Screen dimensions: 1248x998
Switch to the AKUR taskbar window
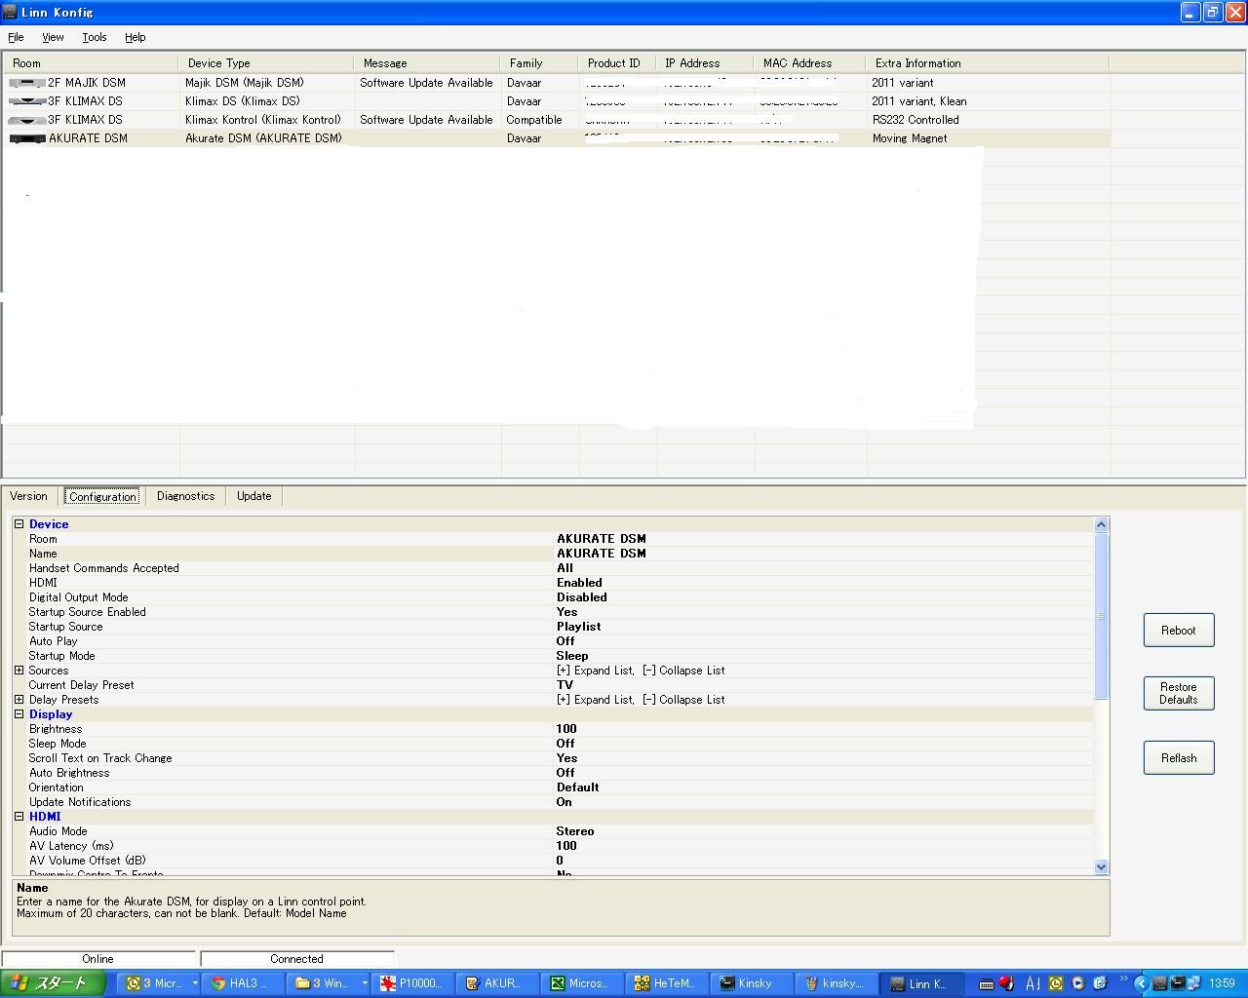pyautogui.click(x=496, y=983)
